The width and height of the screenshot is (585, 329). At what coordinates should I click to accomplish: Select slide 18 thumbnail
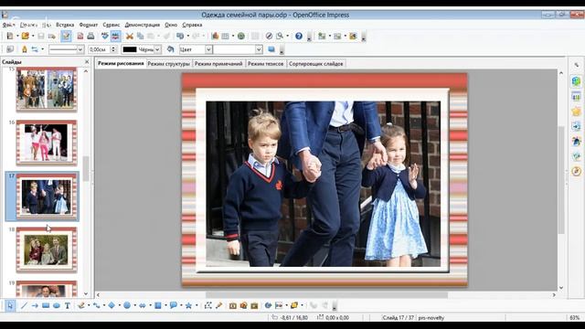pyautogui.click(x=47, y=249)
